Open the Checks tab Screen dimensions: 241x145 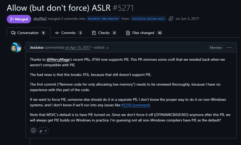pos(104,33)
